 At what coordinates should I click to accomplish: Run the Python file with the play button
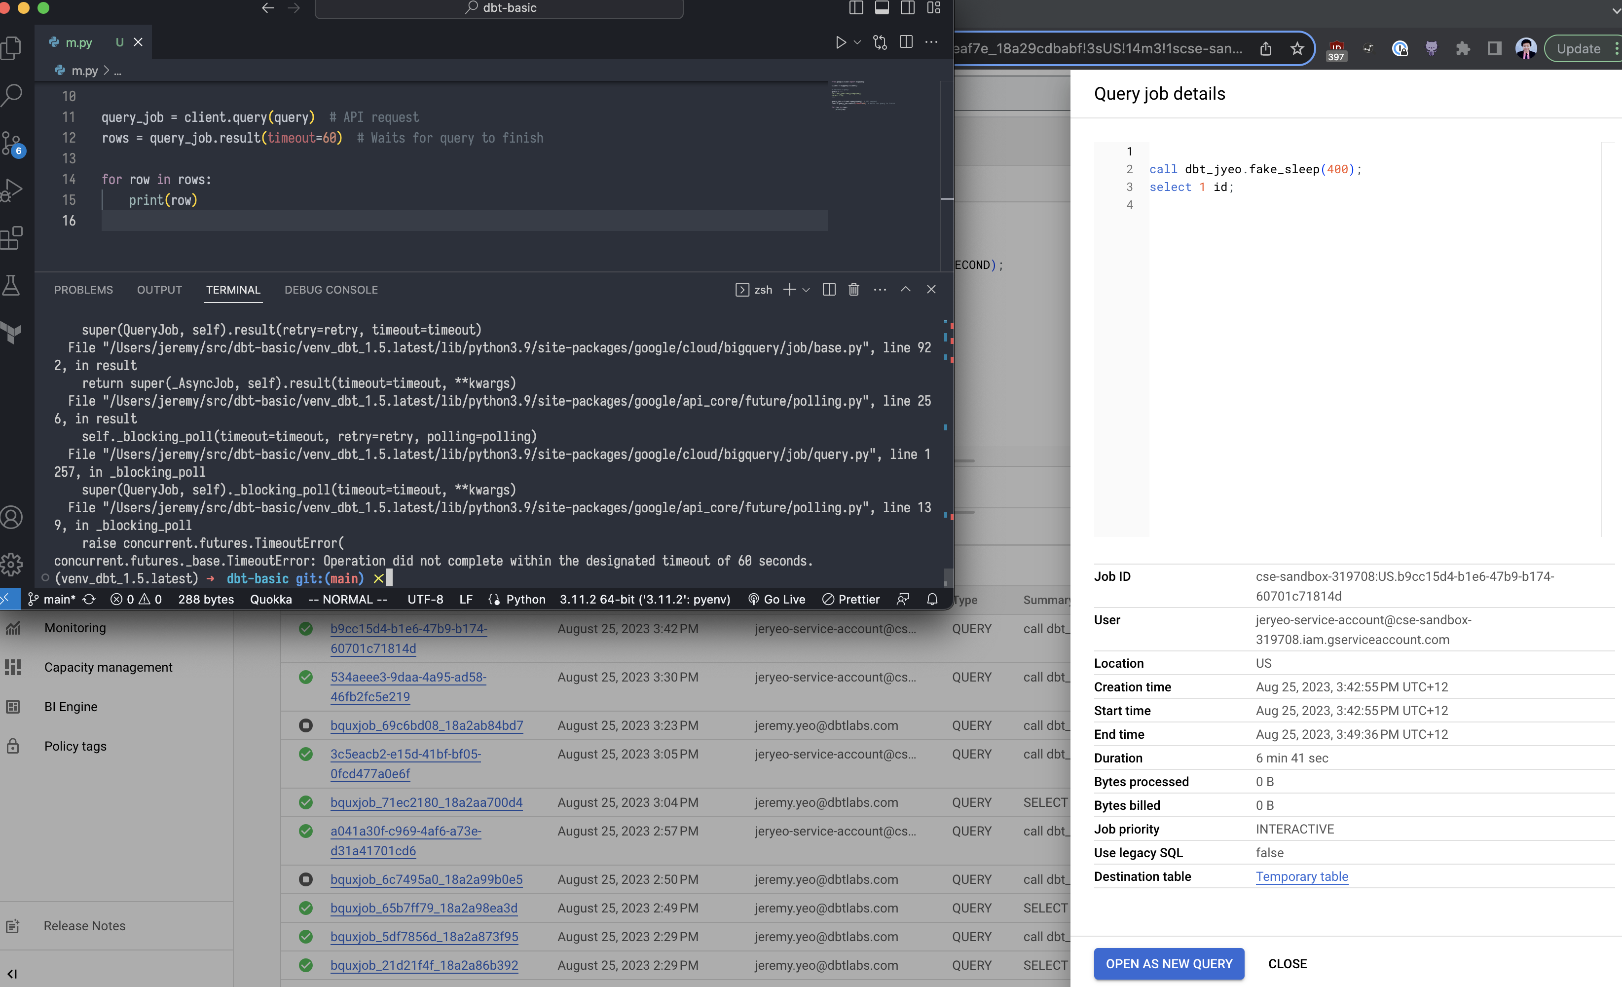coord(841,42)
